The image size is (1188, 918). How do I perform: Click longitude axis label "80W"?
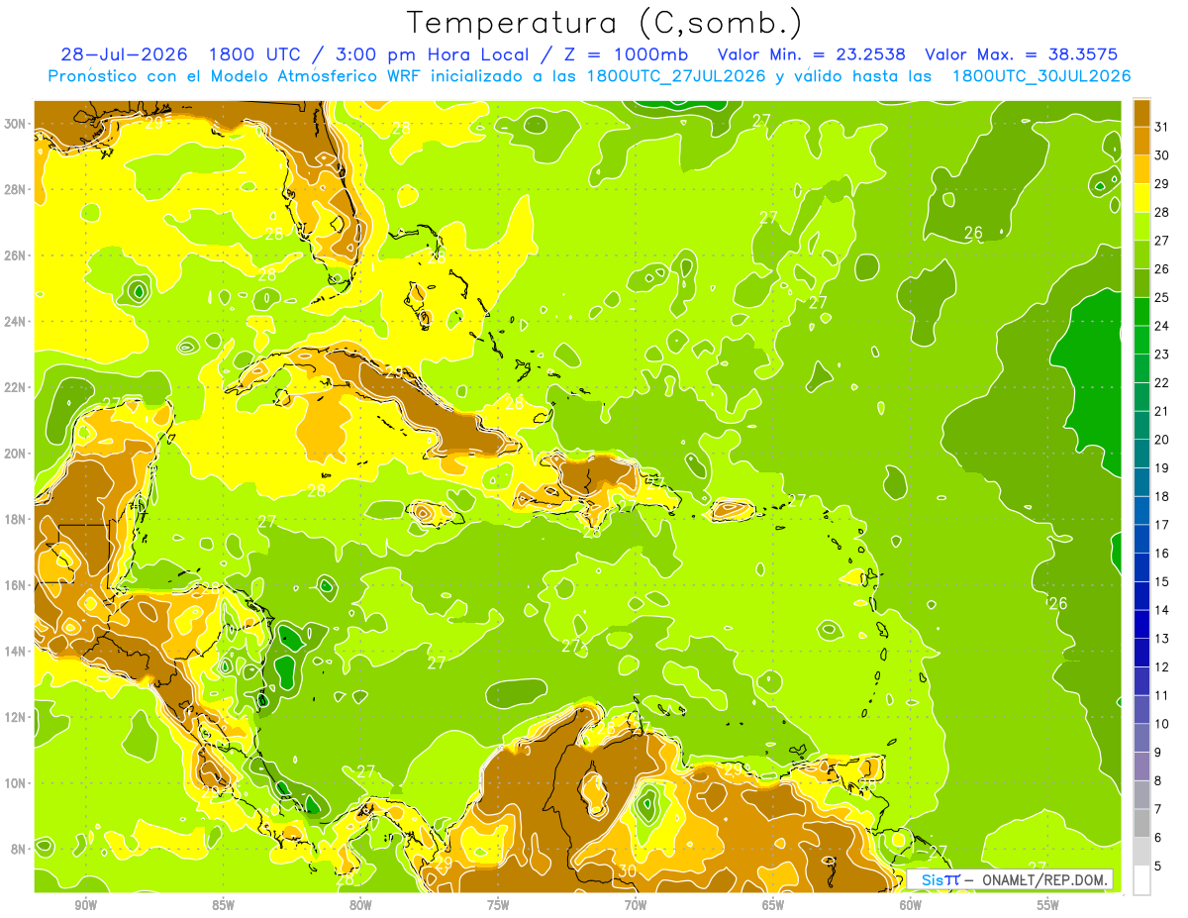[360, 905]
